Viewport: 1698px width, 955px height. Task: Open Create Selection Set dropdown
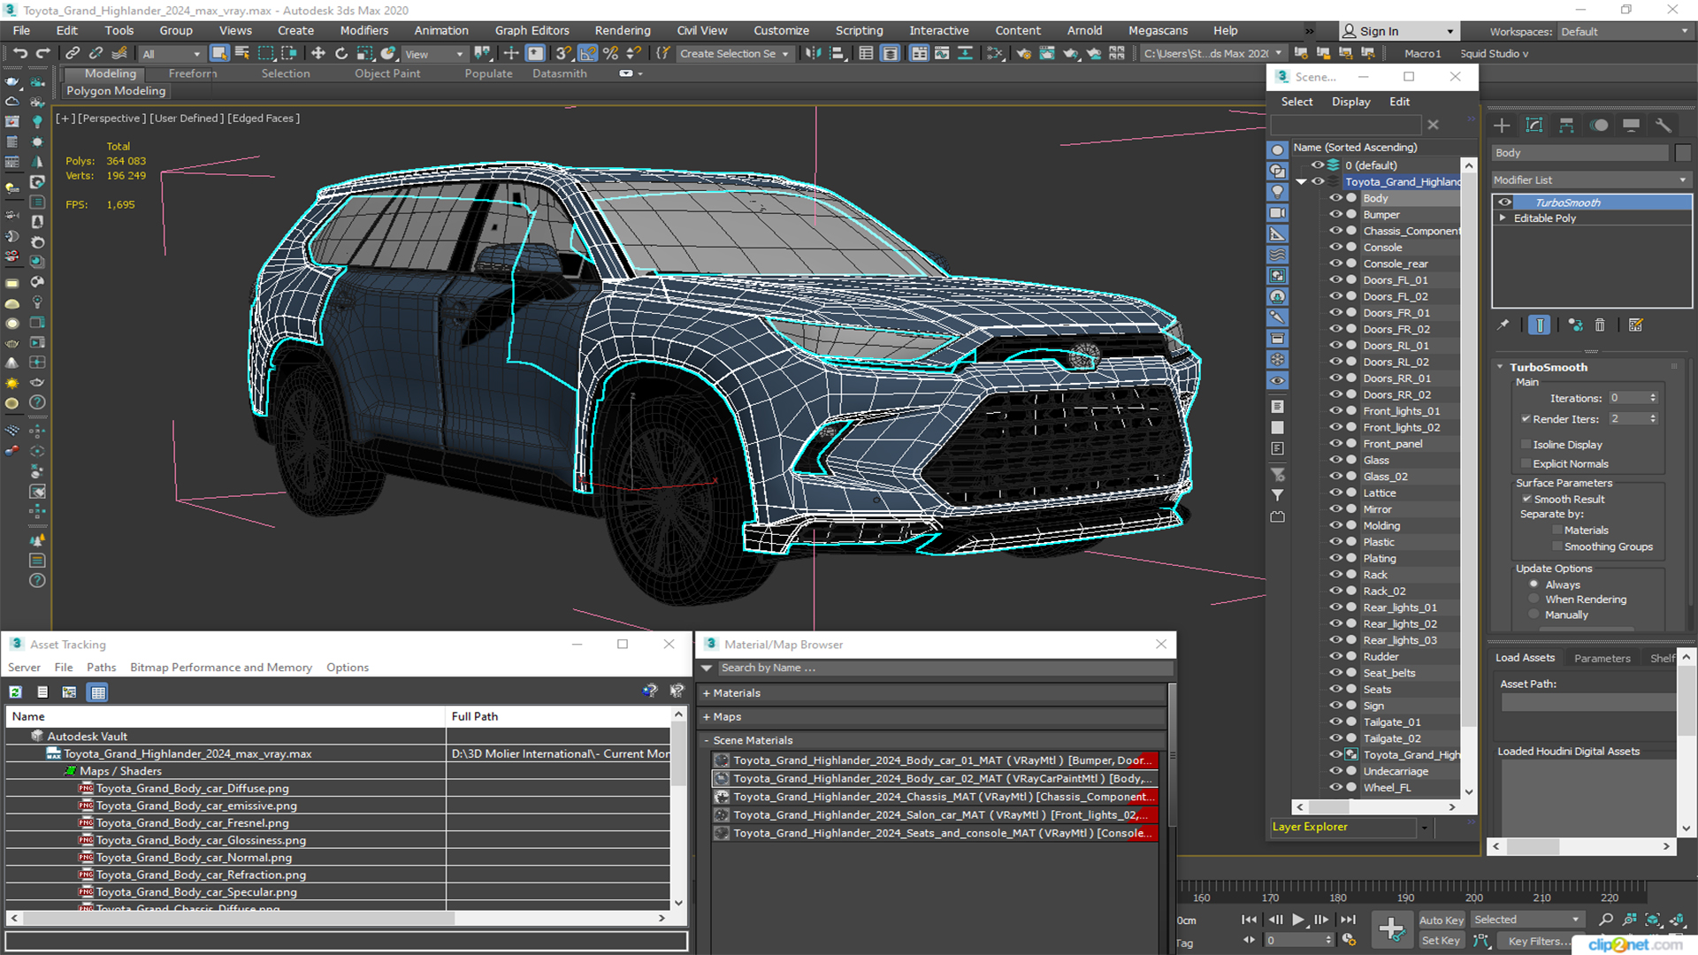(734, 54)
